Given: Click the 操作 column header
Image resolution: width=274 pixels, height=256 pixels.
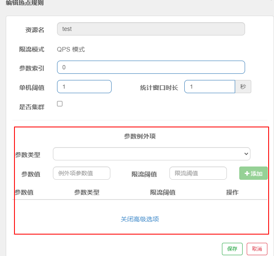Looking at the screenshot, I should [x=232, y=193].
